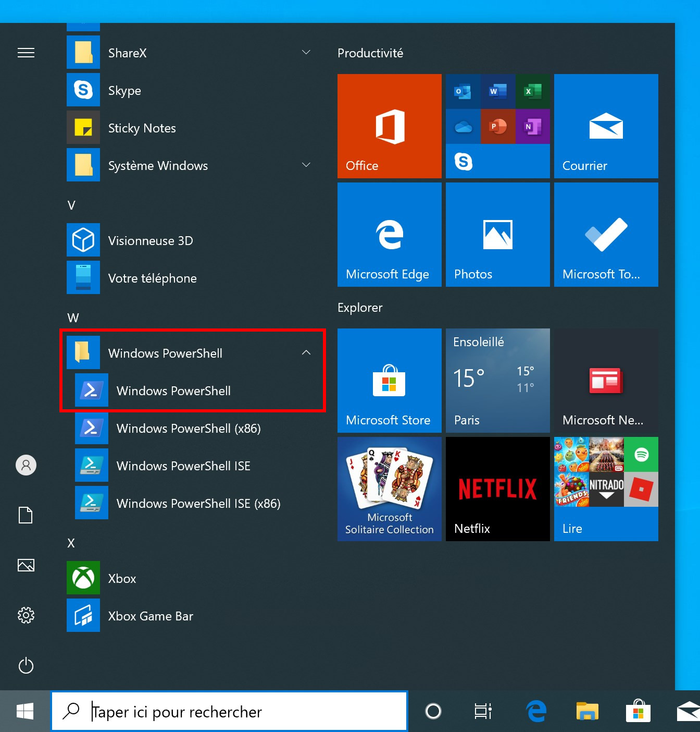
Task: Open Cortana circle on the taskbar
Action: [433, 711]
